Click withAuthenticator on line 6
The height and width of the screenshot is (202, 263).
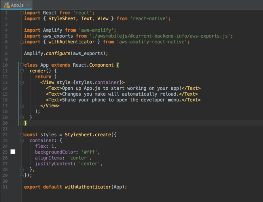[x=72, y=42]
